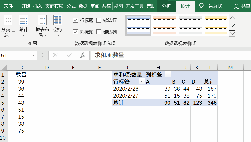
Task: Click the 总计 row label in pivot table
Action: [x=129, y=103]
